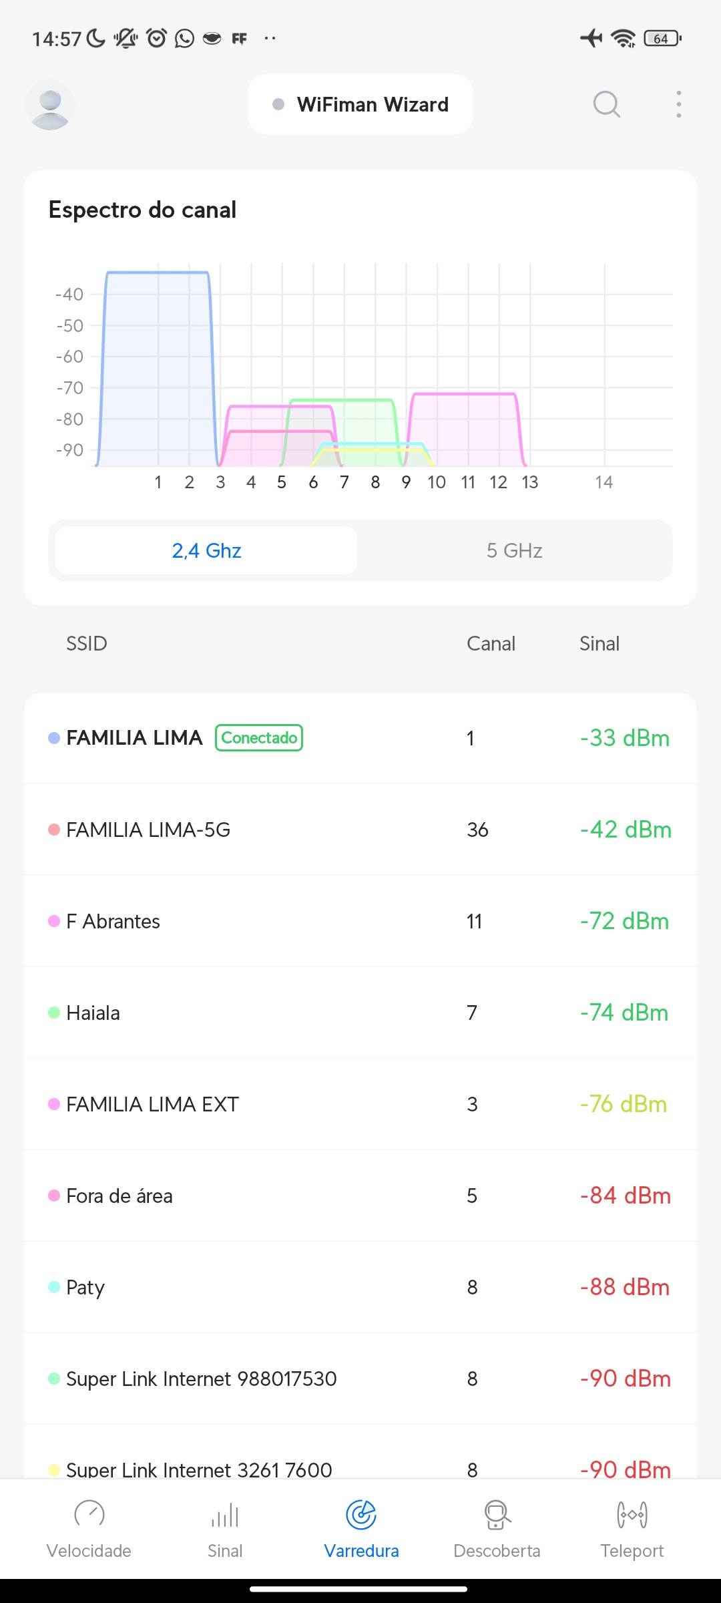Screen dimensions: 721x1603
Task: Tap the Velocidade speedometer icon
Action: coord(89,1514)
